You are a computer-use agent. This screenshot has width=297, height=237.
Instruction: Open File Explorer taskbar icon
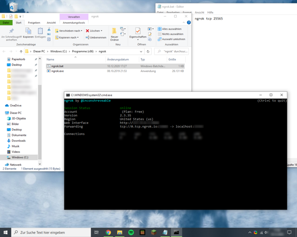119,232
